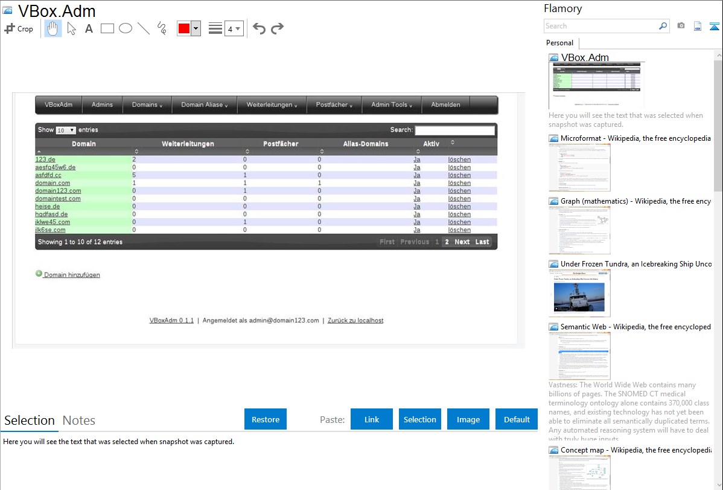Click the Paste Link button
723x490 pixels.
click(x=372, y=419)
